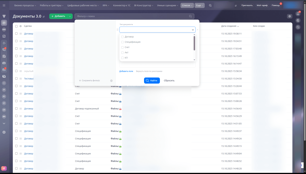Open table column settings gear beside Сделка

pos(21,26)
